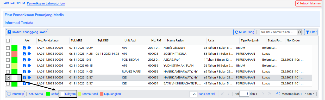
Task: Click tag icon for LA07112023-00001
Action: click(29, 48)
